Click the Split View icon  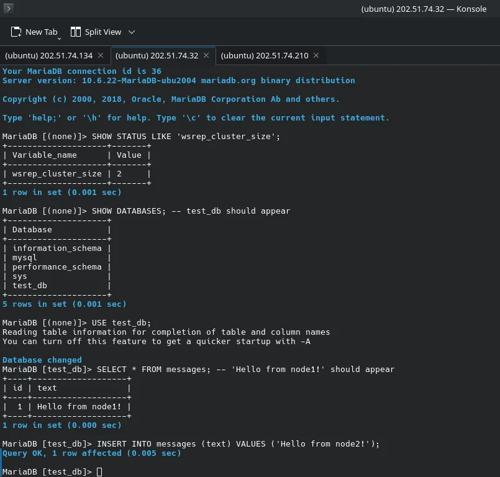tap(76, 32)
